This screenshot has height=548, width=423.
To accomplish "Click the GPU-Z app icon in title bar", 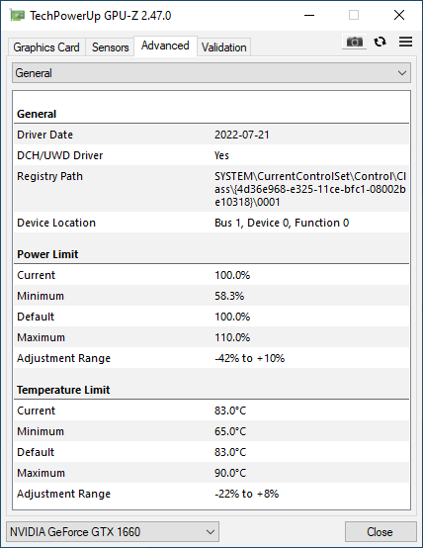I will coord(17,16).
